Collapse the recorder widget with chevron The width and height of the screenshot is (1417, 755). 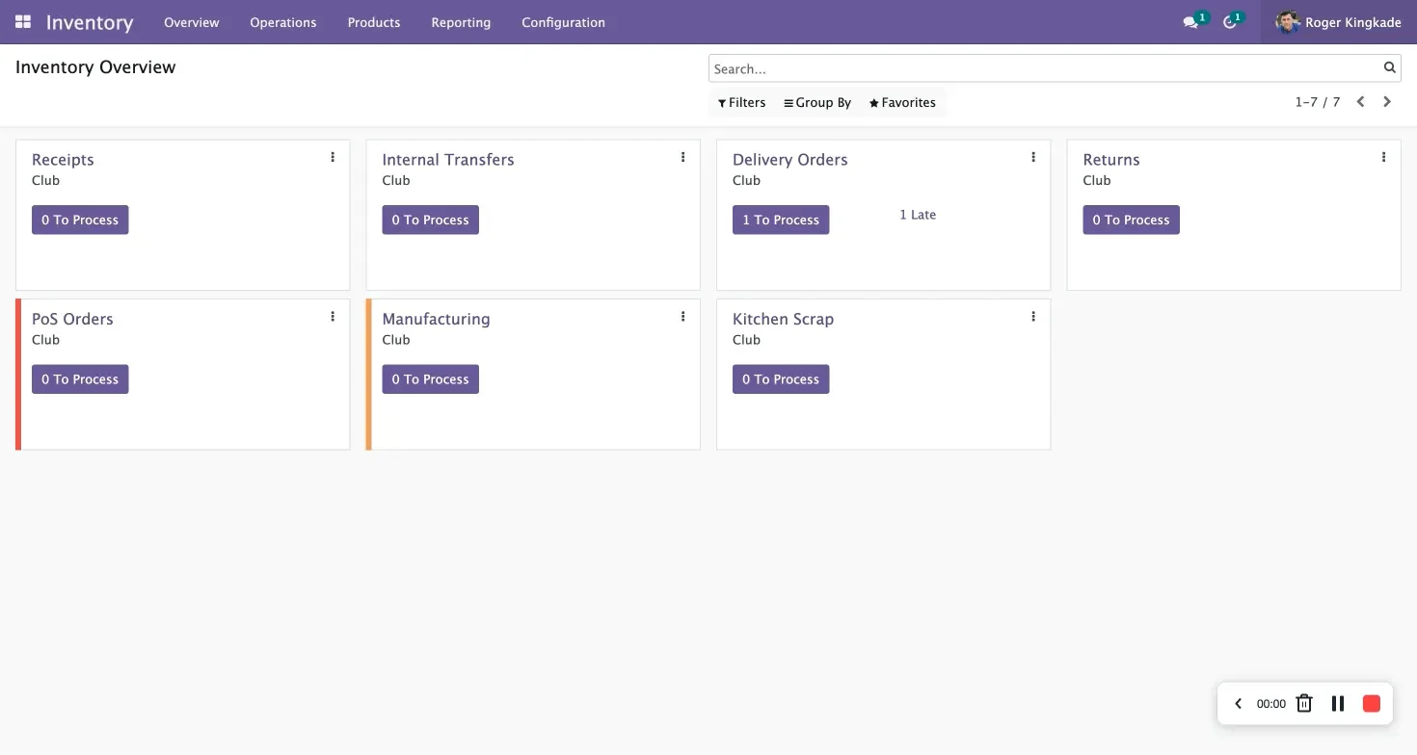click(x=1239, y=704)
